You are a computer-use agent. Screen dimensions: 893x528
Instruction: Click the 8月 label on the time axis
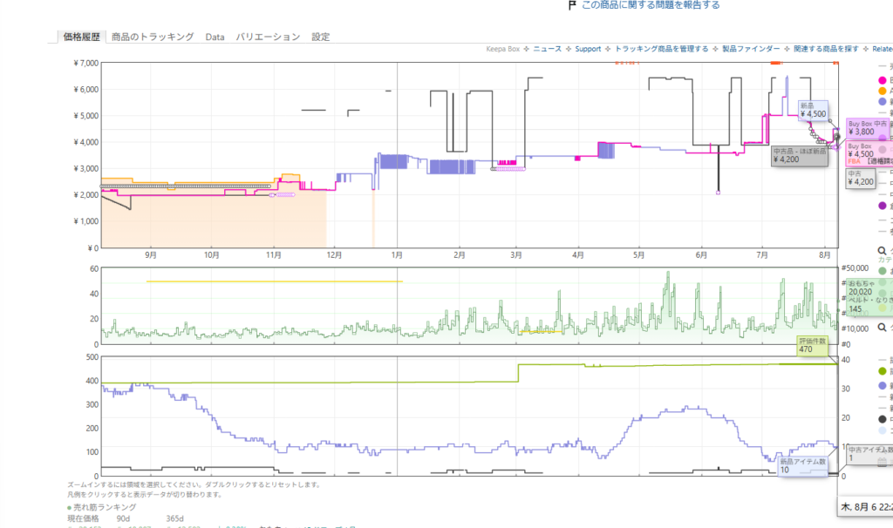tap(824, 255)
